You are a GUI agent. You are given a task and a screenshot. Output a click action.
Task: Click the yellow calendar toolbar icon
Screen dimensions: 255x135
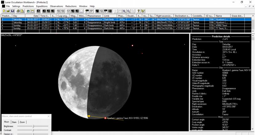click(33, 11)
